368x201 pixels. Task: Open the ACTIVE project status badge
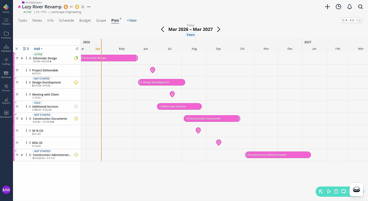[x=28, y=12]
